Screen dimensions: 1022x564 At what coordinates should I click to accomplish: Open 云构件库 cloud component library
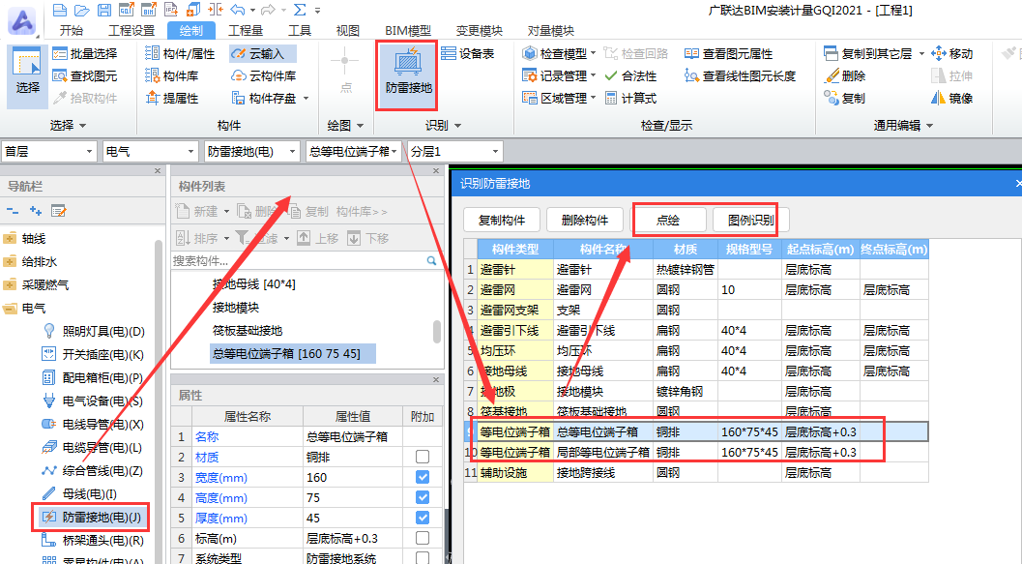click(264, 75)
